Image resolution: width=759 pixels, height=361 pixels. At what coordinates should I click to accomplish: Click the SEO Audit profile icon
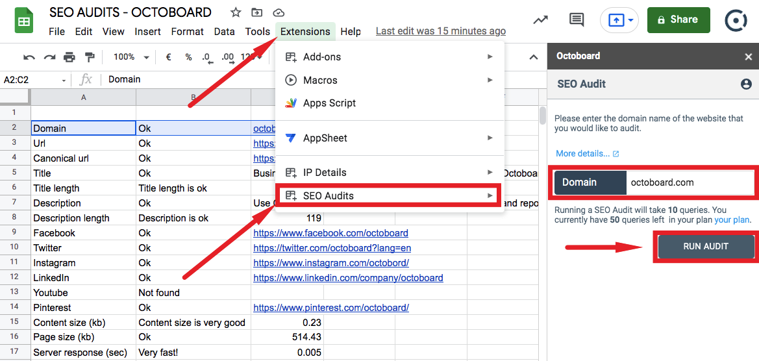coord(746,84)
